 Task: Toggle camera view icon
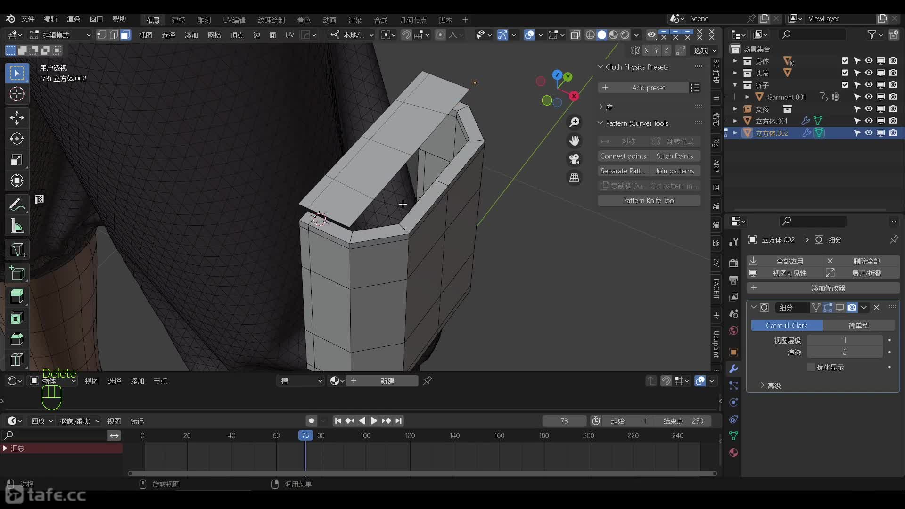click(574, 159)
